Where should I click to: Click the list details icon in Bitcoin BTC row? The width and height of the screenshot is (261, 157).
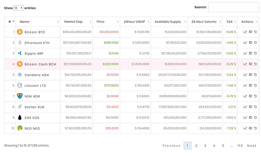pos(250,32)
